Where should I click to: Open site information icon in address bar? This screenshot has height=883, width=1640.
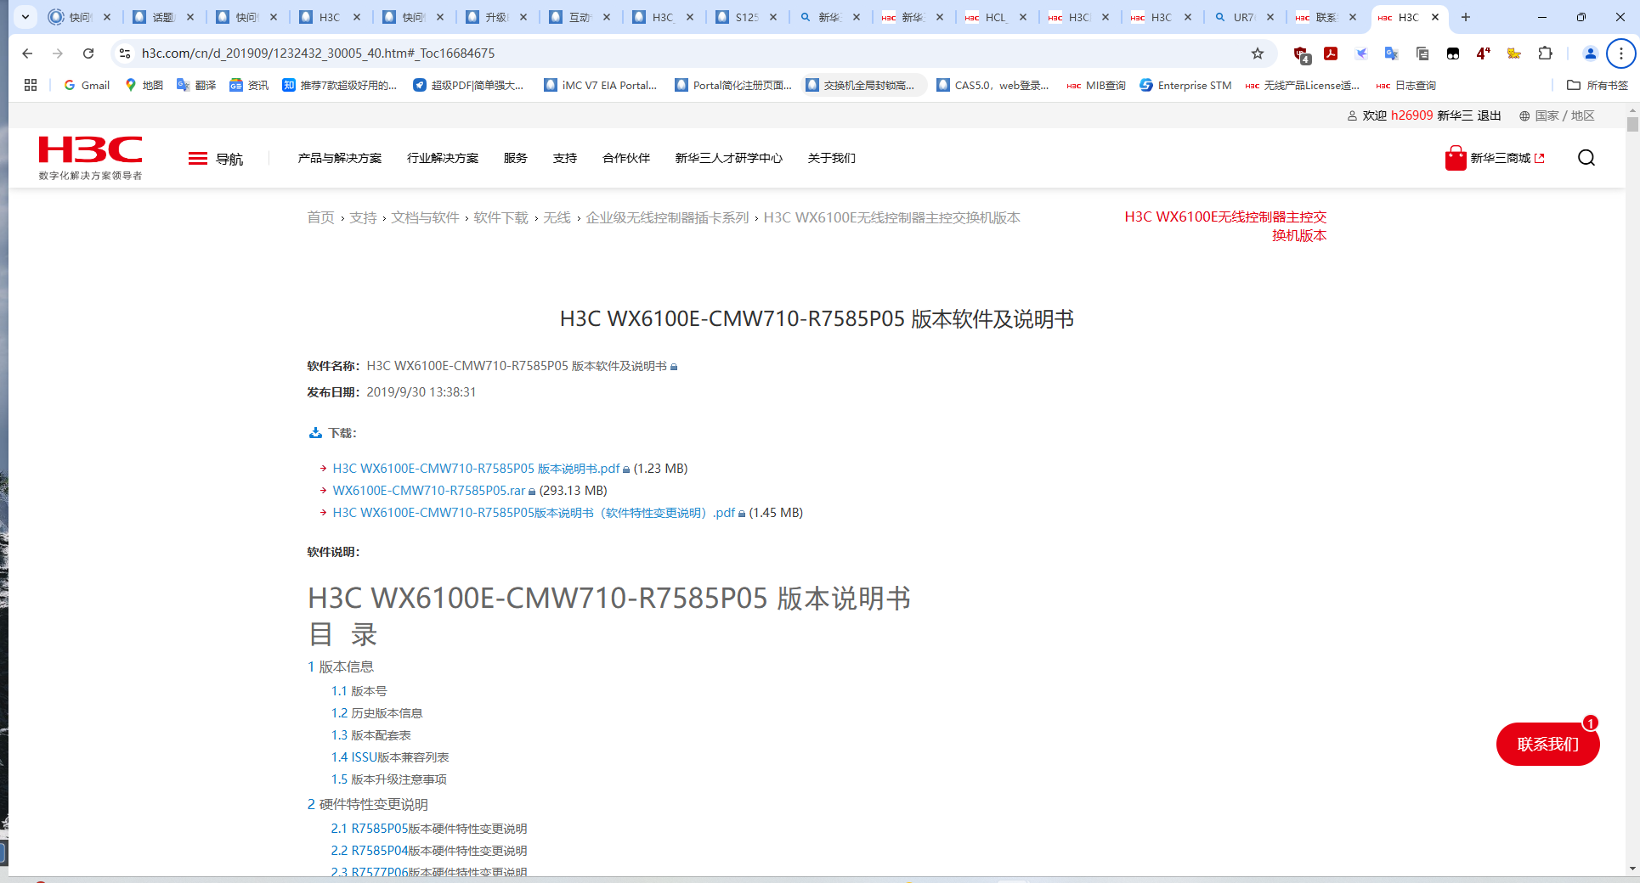125,53
